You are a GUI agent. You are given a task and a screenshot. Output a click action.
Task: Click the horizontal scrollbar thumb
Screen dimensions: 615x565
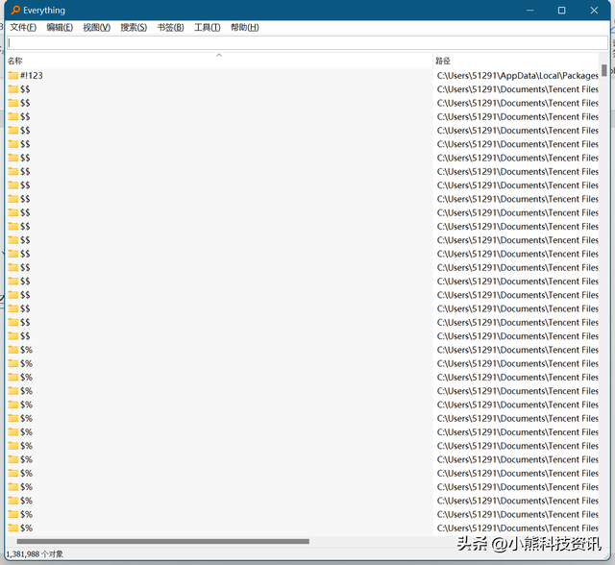(x=162, y=542)
